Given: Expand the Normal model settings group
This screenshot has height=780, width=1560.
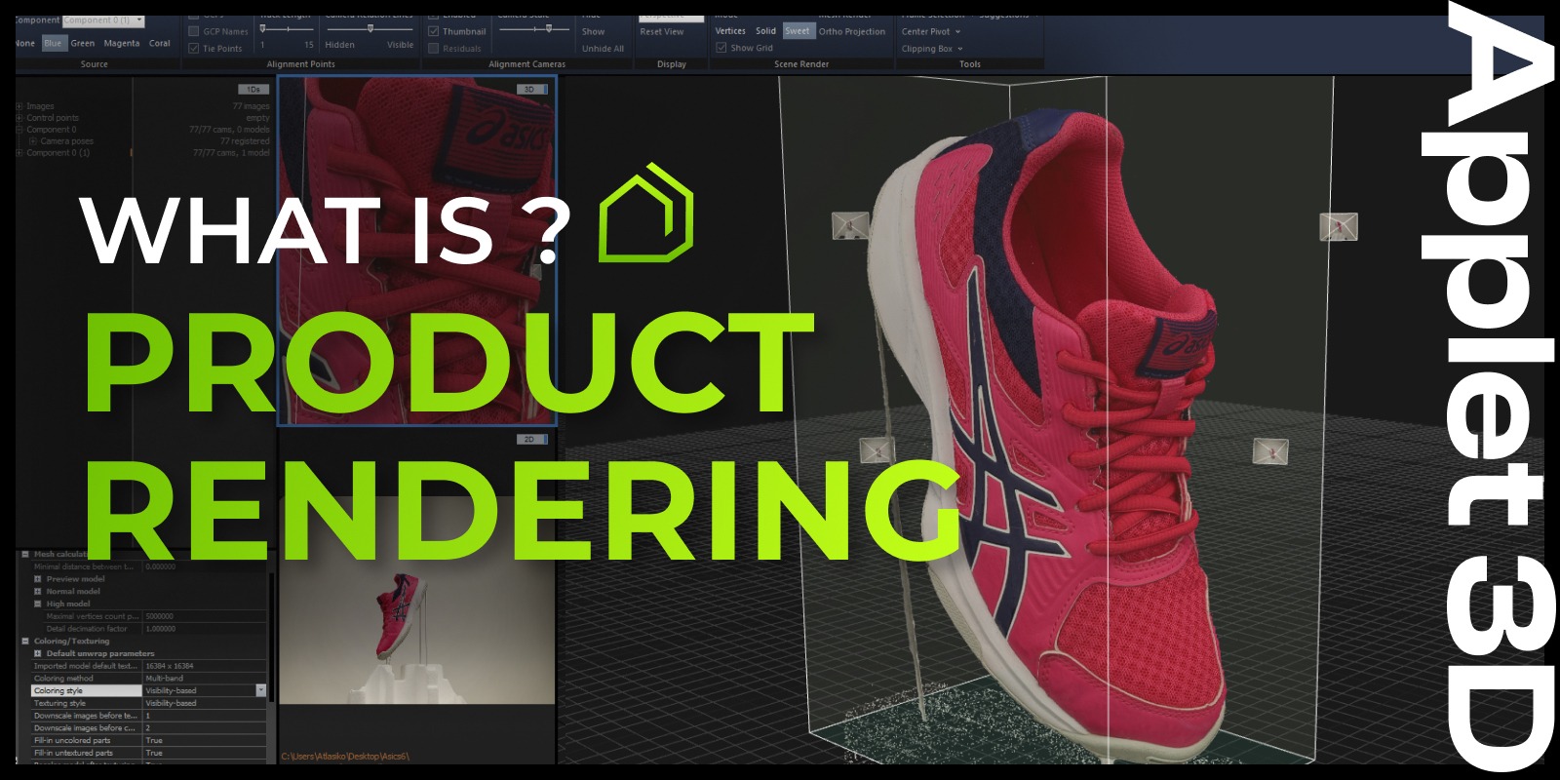Looking at the screenshot, I should [38, 592].
